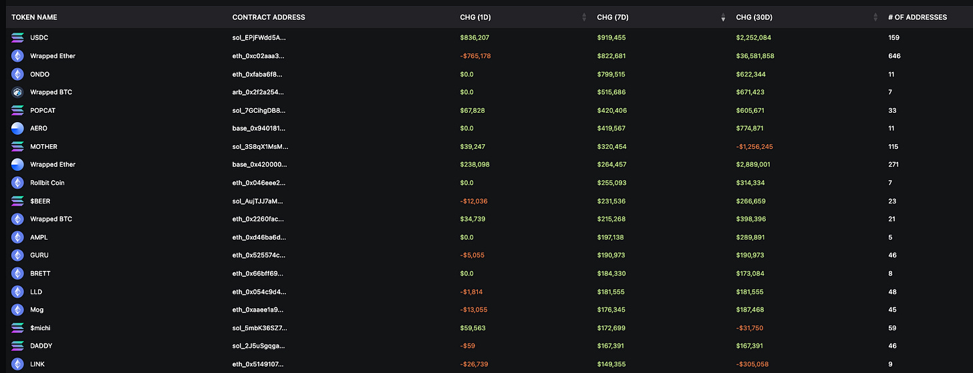The width and height of the screenshot is (973, 373).
Task: Click the Ethereum icon beside GURU
Action: (17, 255)
